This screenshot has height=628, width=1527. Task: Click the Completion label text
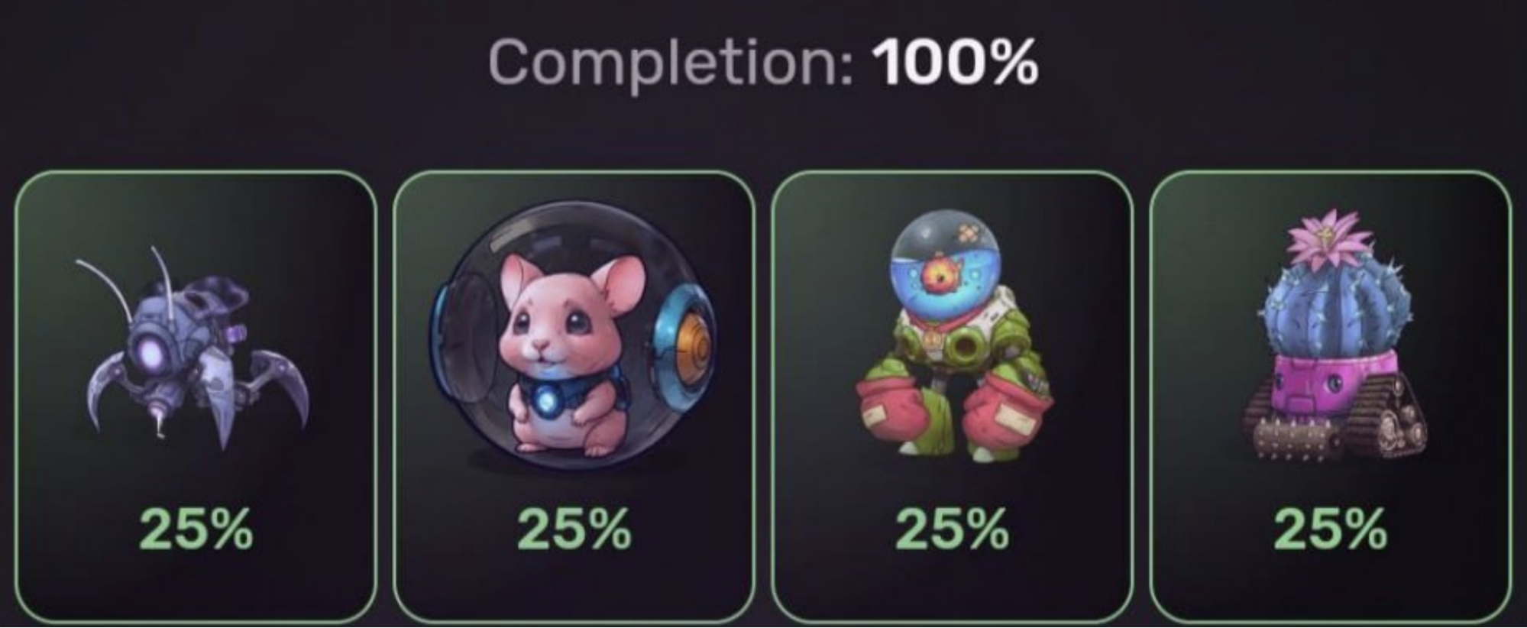point(671,64)
